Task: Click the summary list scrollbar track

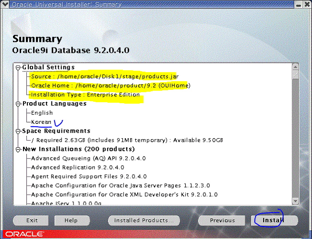Action: 296,138
